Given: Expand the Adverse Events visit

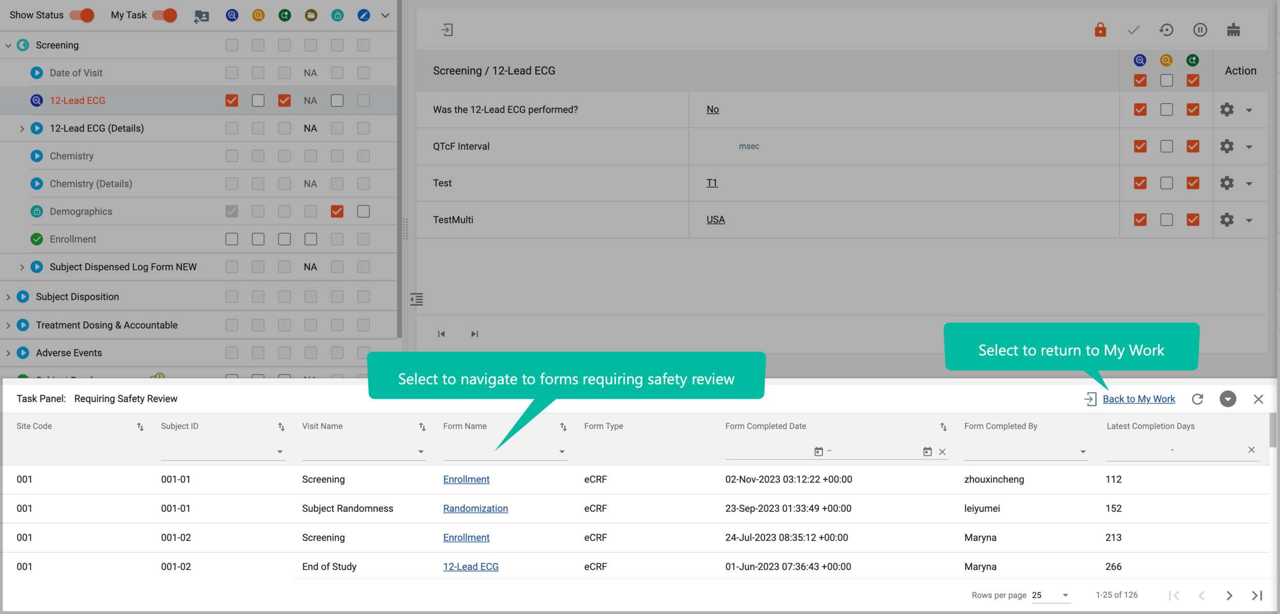Looking at the screenshot, I should (8, 353).
